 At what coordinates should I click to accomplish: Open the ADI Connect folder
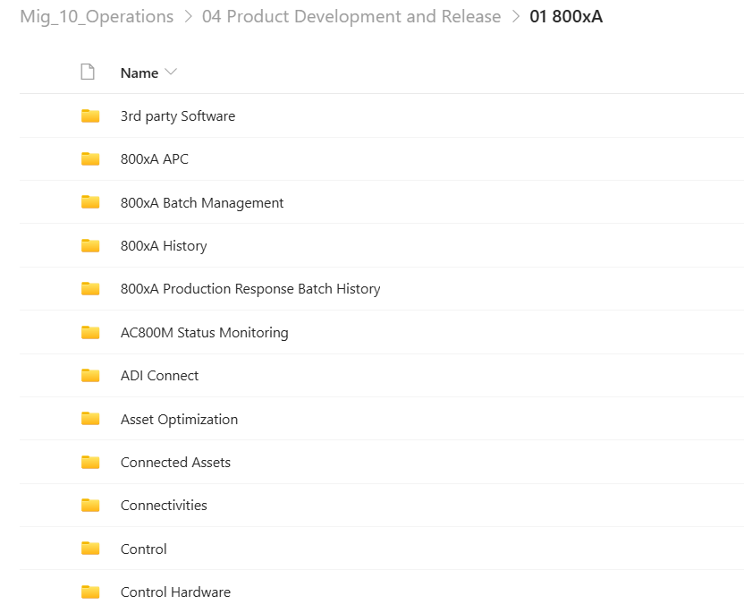pyautogui.click(x=159, y=376)
